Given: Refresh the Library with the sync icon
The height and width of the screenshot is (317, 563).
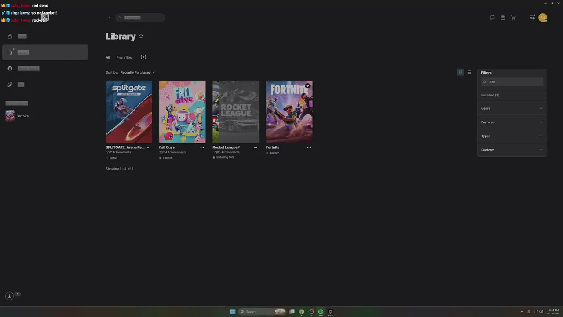Looking at the screenshot, I should (x=141, y=37).
